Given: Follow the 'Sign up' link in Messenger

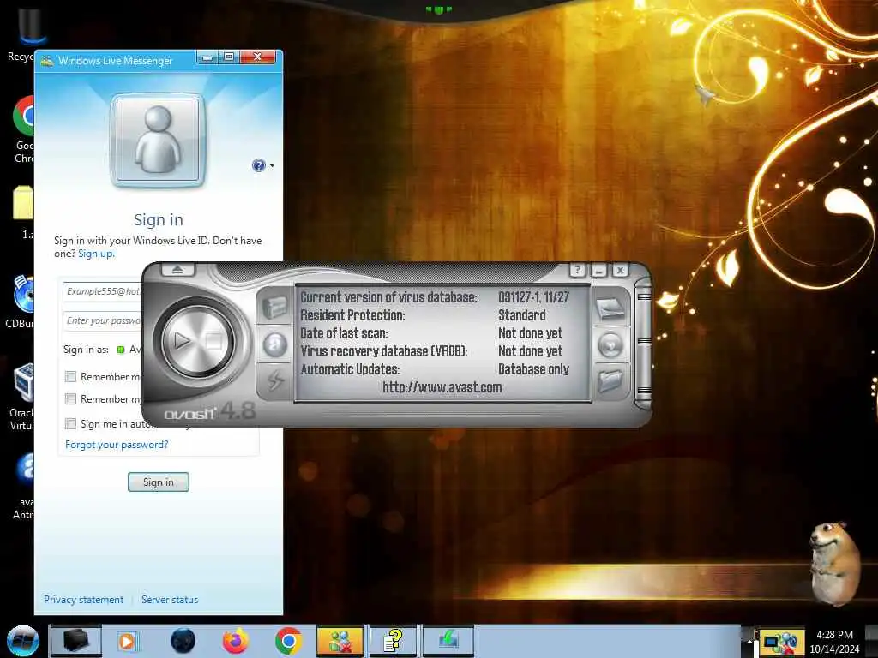Looking at the screenshot, I should point(96,254).
